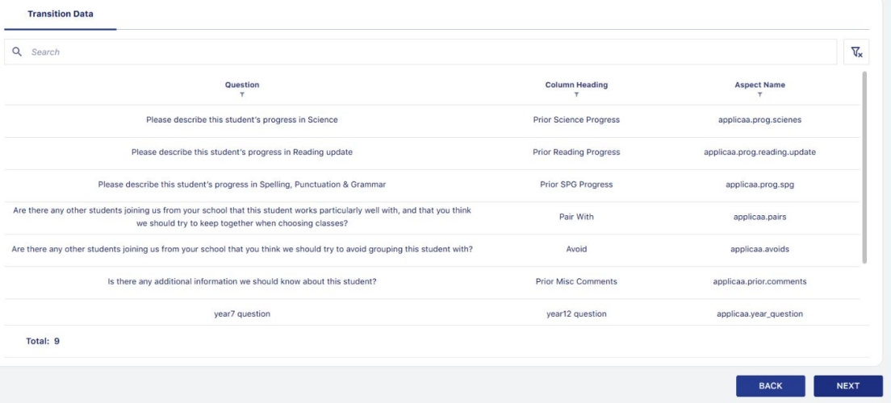Image resolution: width=891 pixels, height=403 pixels.
Task: Click the BACK button
Action: [x=771, y=386]
